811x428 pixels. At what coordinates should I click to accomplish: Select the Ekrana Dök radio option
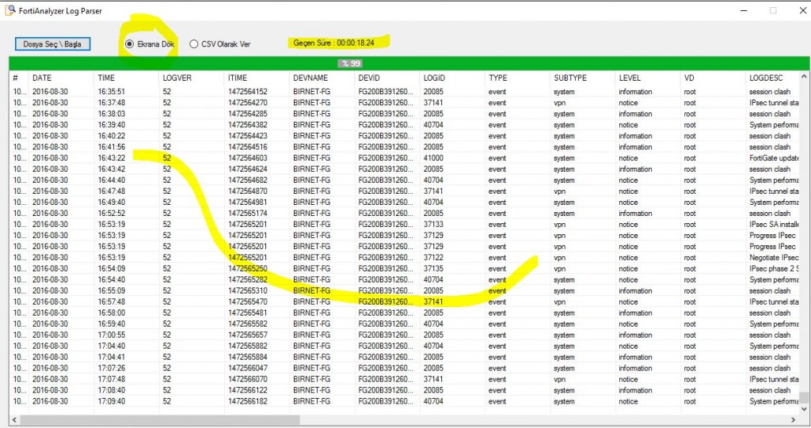coord(150,44)
